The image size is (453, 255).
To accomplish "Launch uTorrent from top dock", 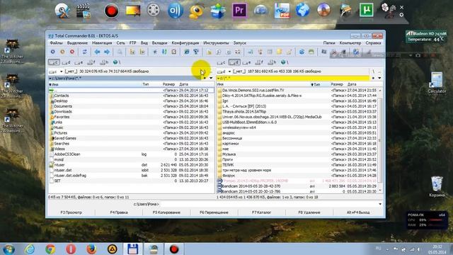I will point(367,10).
